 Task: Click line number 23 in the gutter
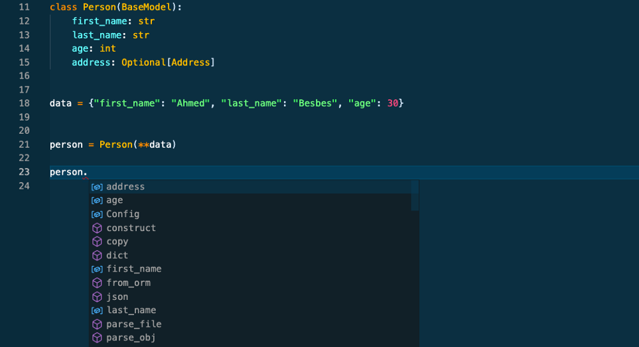24,172
